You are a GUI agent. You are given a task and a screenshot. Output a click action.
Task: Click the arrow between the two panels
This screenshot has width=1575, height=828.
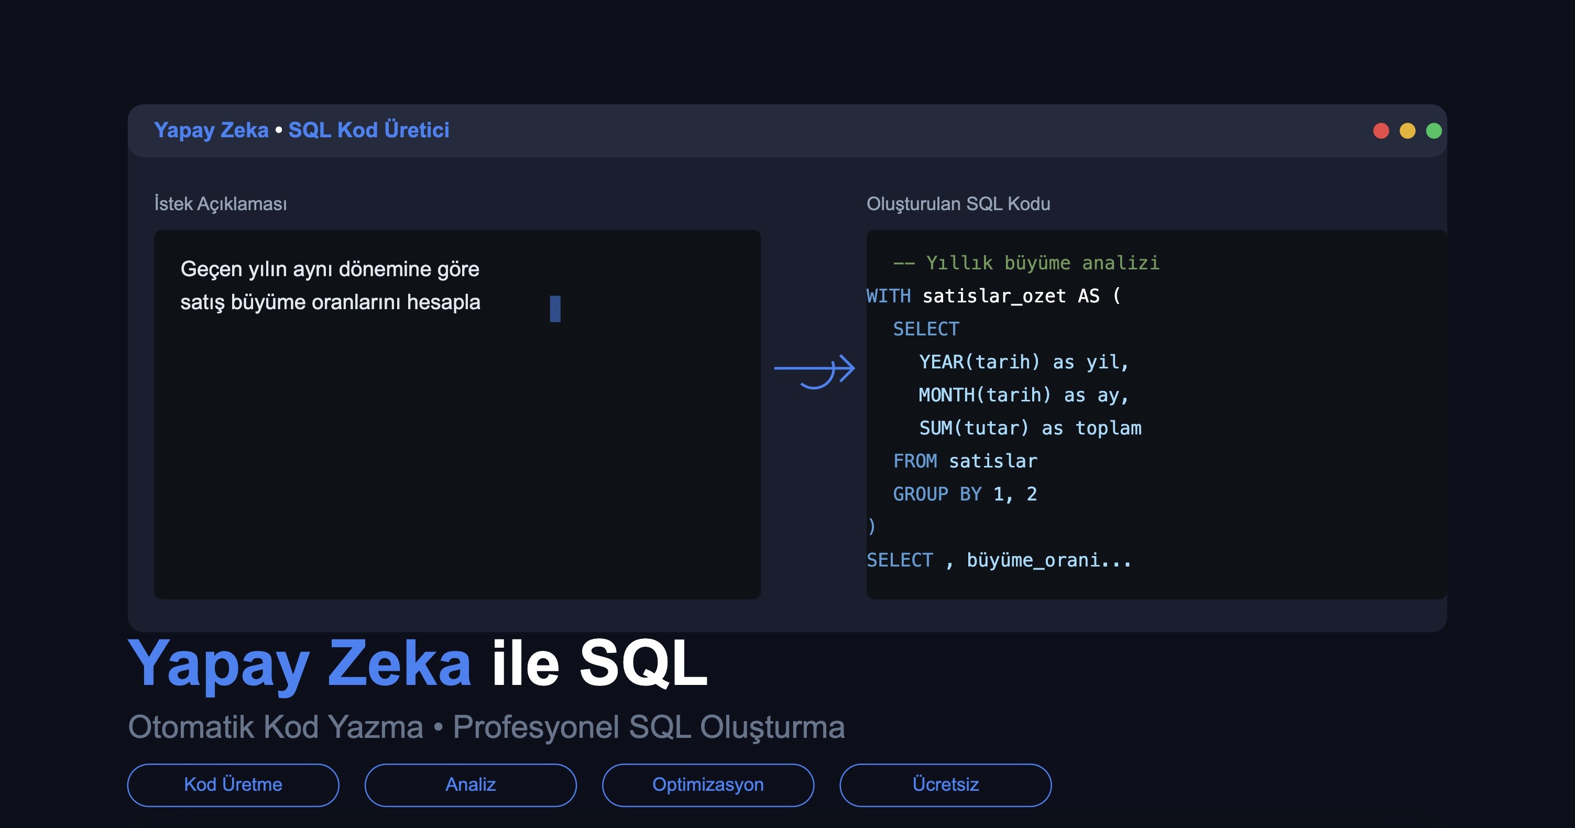(x=814, y=371)
